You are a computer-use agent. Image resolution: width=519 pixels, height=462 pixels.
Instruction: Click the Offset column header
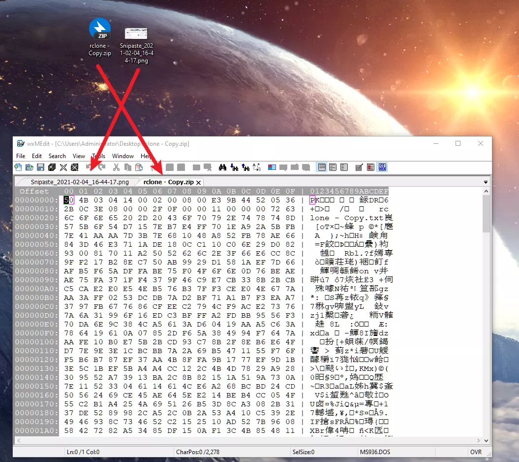point(34,191)
